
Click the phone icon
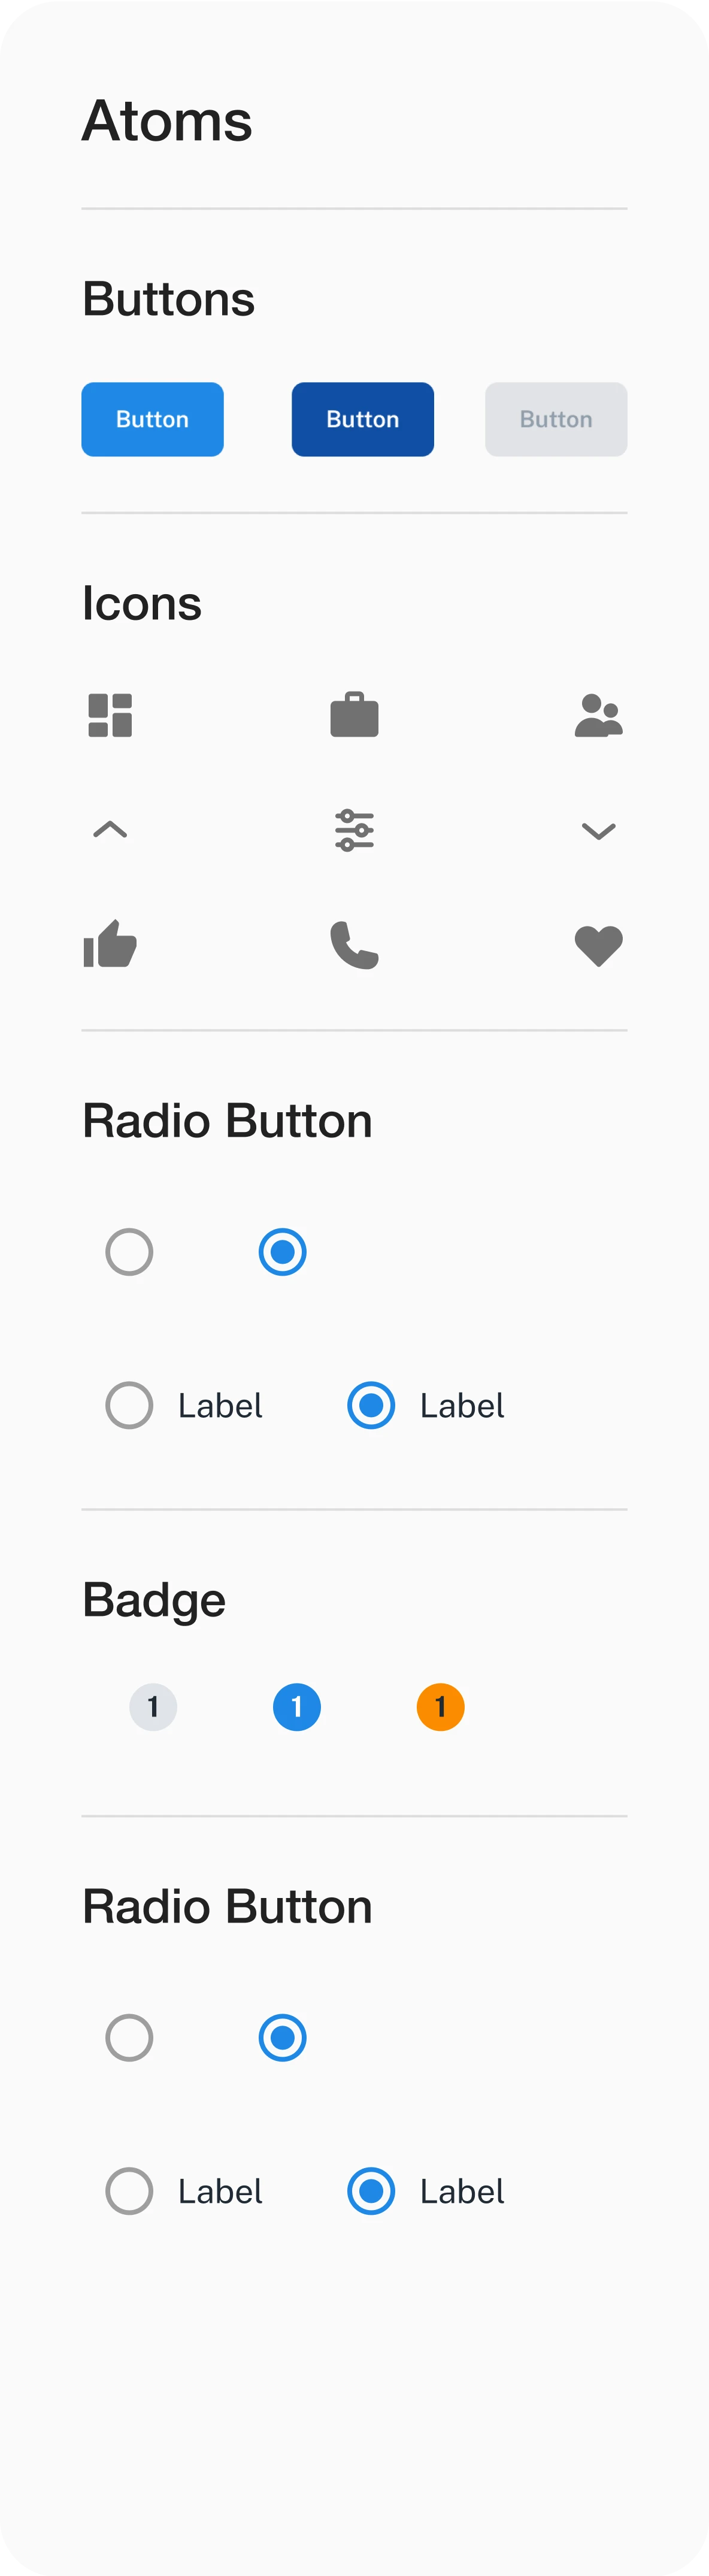354,945
